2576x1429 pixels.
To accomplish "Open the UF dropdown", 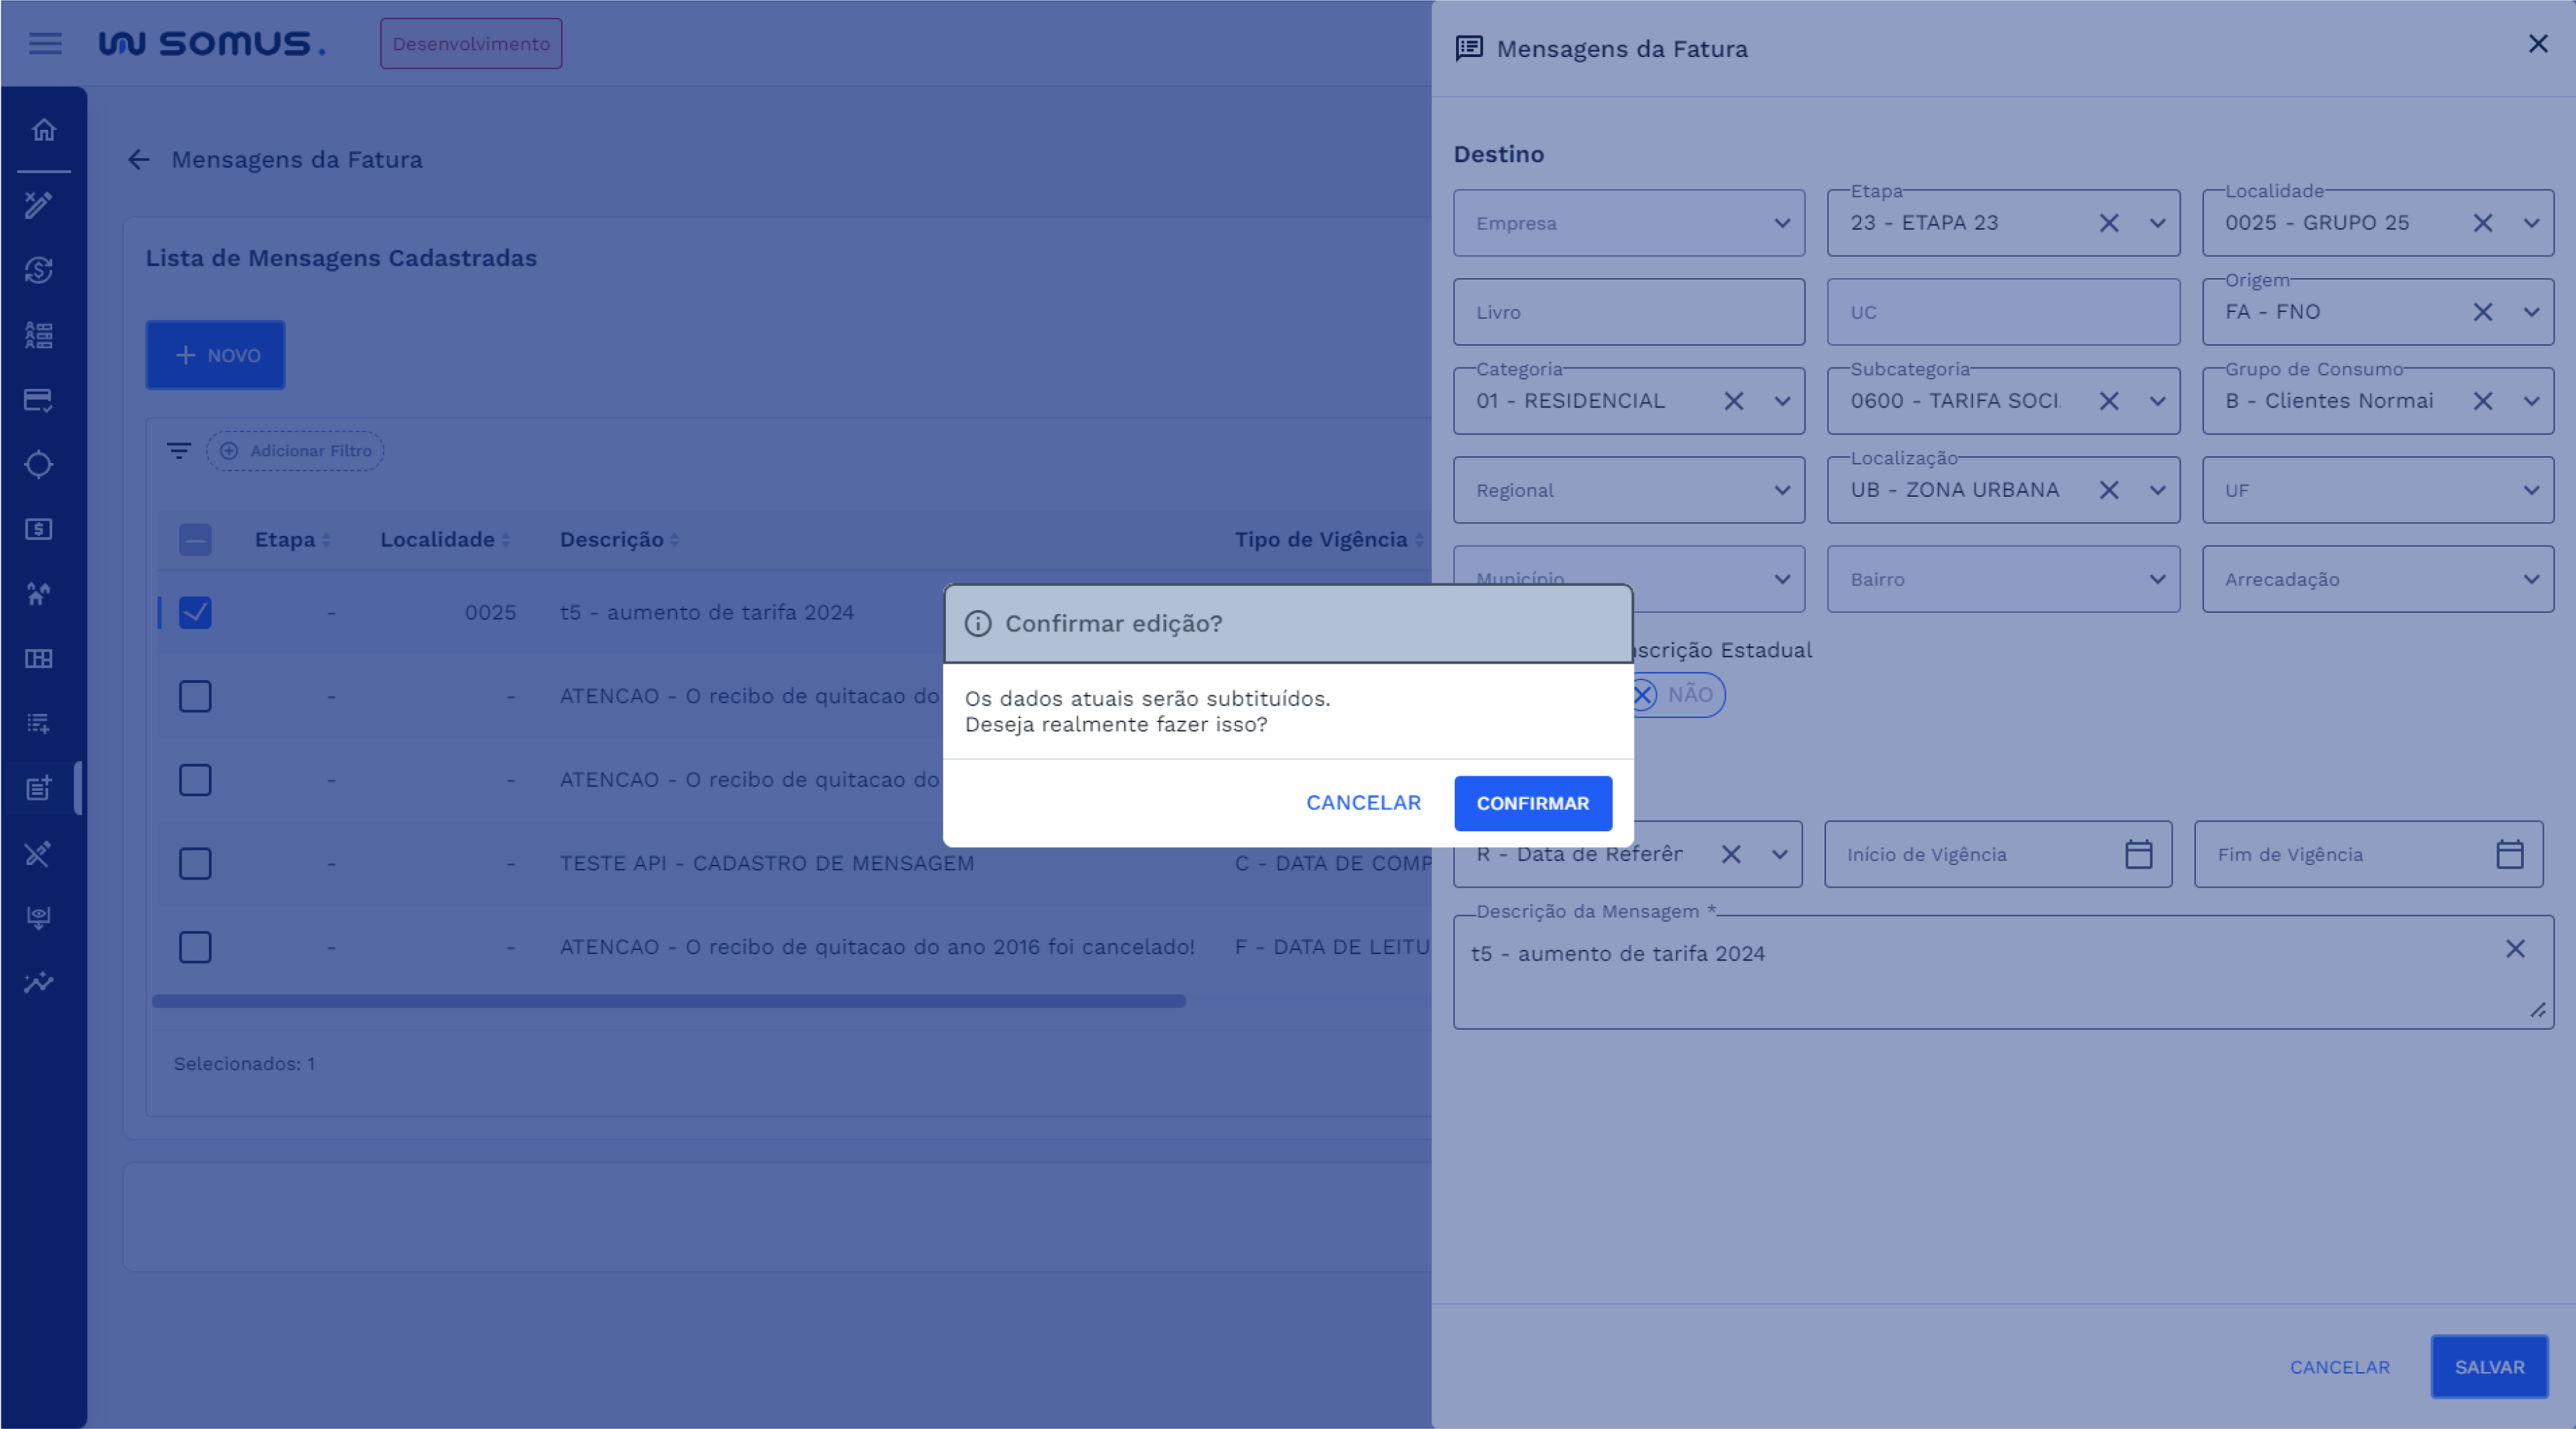I will coord(2530,491).
